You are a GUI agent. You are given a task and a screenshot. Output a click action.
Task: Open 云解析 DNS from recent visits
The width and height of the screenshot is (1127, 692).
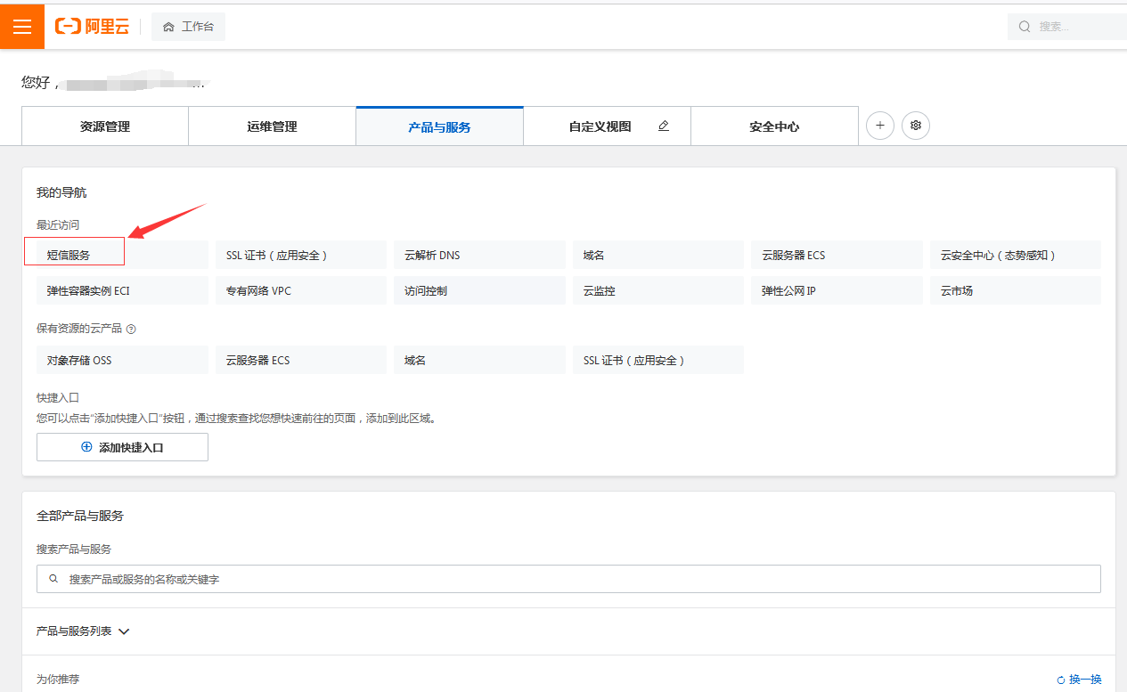click(x=432, y=255)
